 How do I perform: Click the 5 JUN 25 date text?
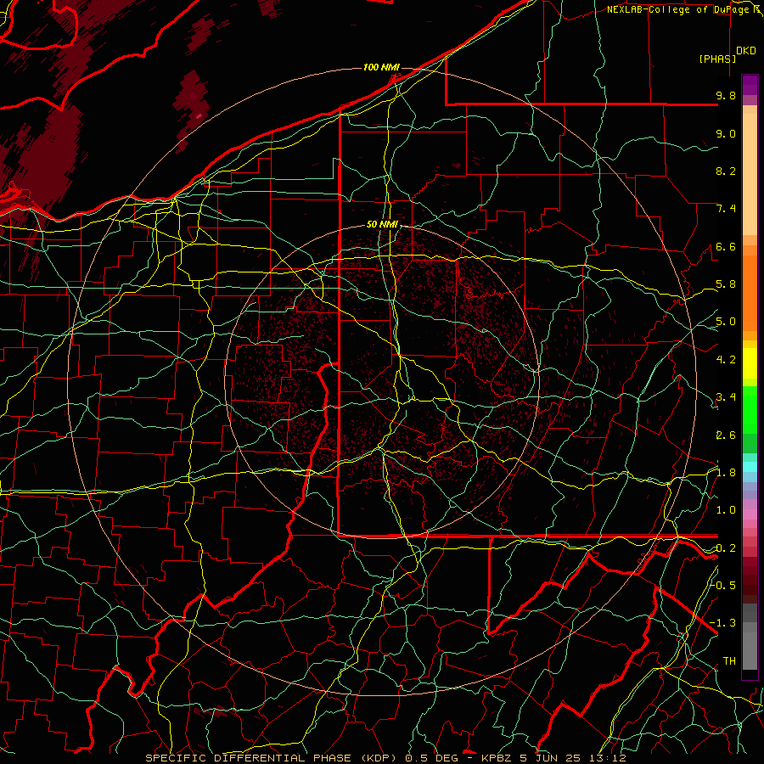pyautogui.click(x=552, y=758)
